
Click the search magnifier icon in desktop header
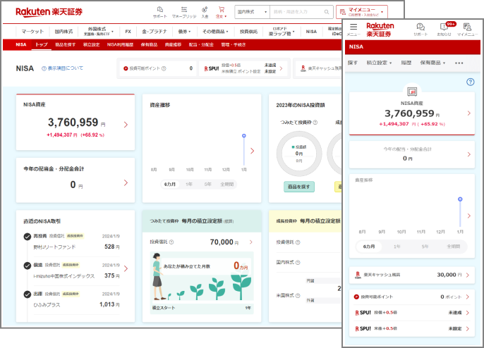[x=327, y=12]
